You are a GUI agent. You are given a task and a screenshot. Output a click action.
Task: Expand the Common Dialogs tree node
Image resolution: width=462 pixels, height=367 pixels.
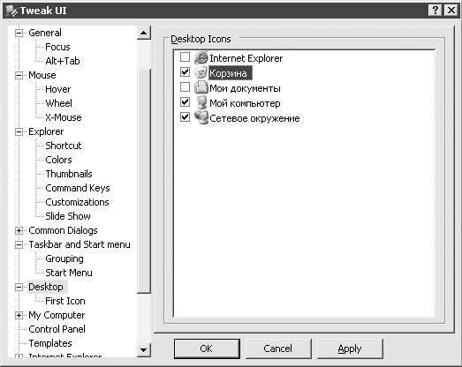coord(19,230)
